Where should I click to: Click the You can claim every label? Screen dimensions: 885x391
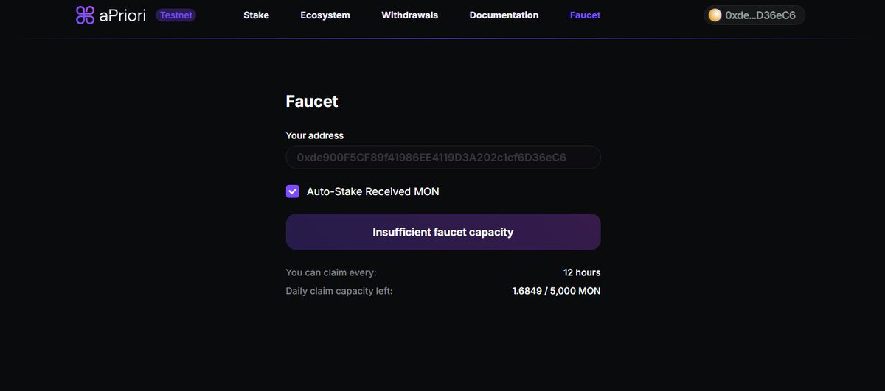[331, 272]
